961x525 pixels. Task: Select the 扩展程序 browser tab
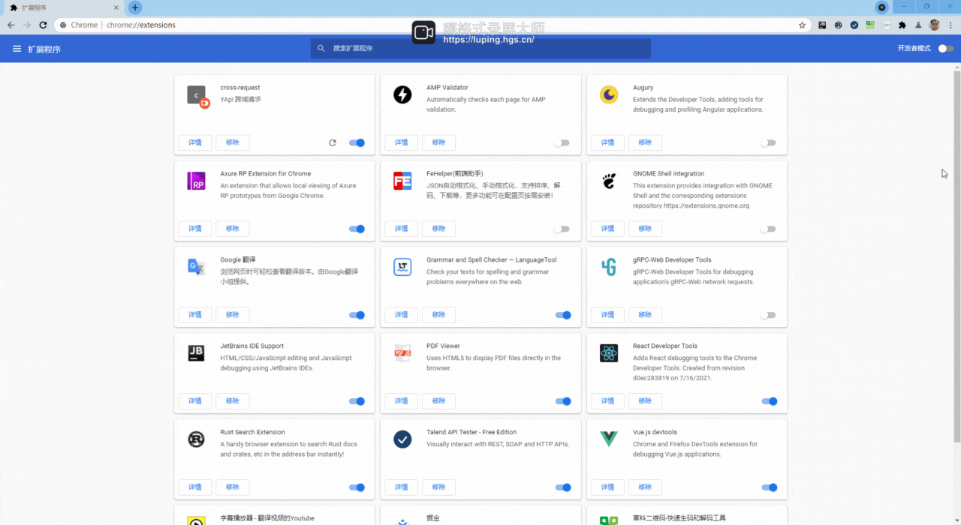coord(64,7)
